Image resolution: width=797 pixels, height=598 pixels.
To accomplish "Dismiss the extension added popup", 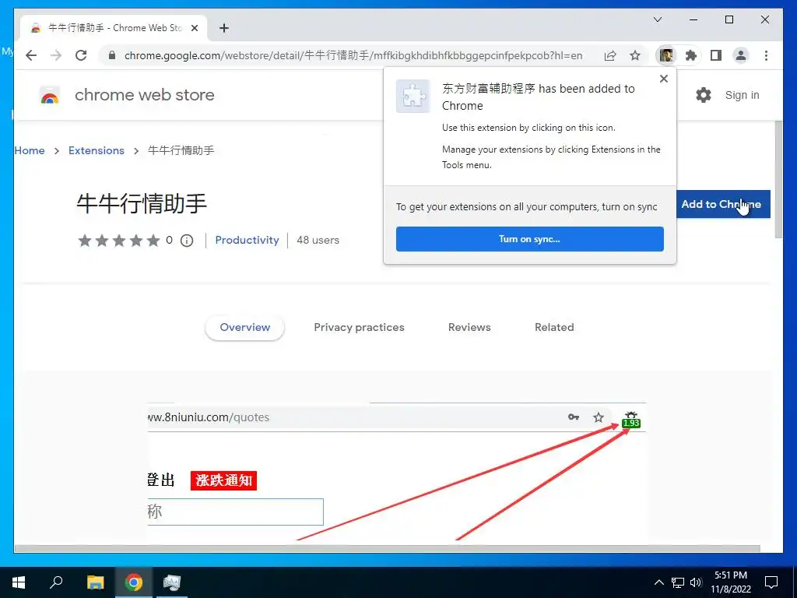I will coord(663,79).
